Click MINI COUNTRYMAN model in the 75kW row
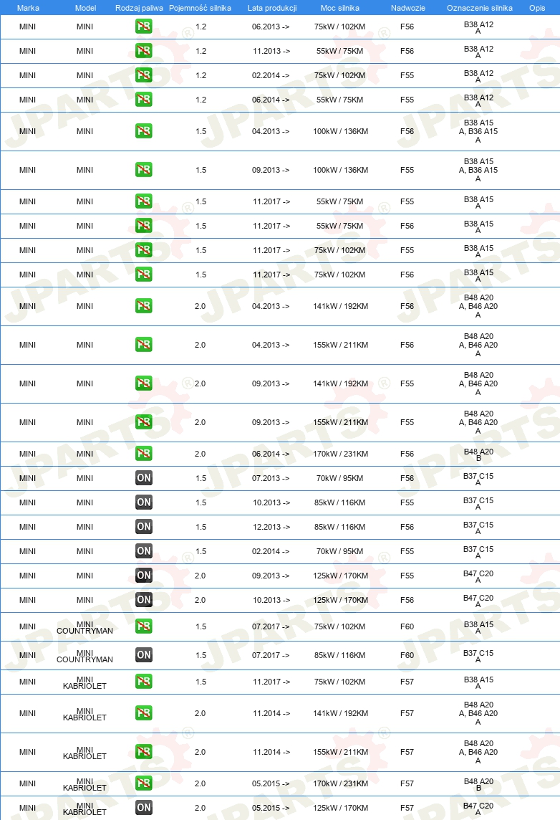This screenshot has height=820, width=560. [x=85, y=627]
